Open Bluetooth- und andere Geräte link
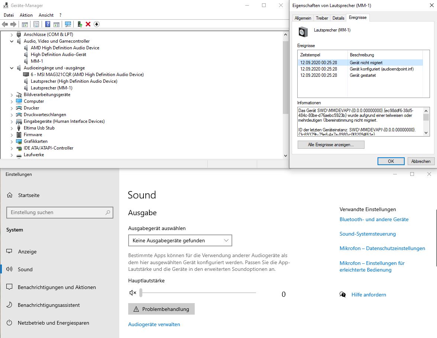This screenshot has height=338, width=437. pos(374,219)
